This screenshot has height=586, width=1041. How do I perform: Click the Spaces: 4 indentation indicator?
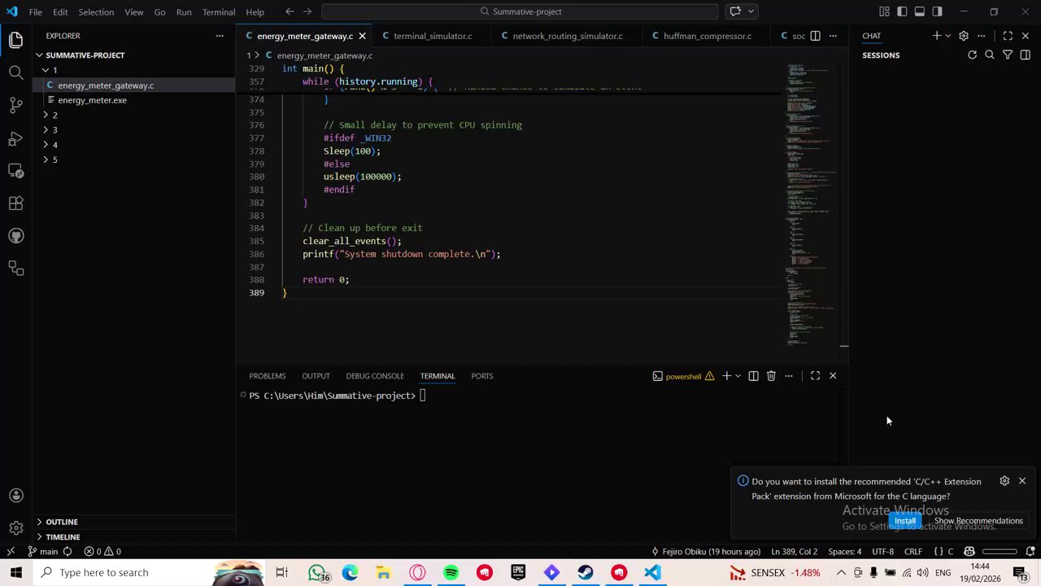click(x=844, y=552)
